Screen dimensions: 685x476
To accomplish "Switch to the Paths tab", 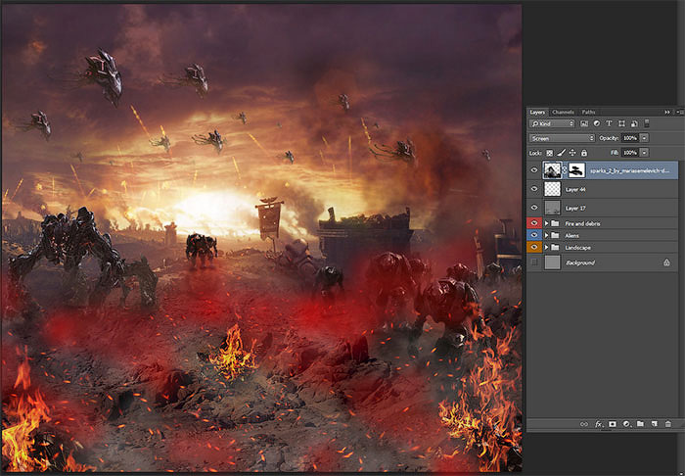I will pyautogui.click(x=588, y=113).
